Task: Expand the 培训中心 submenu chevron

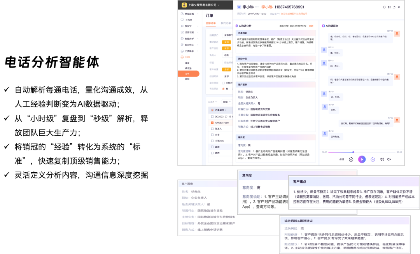Action: pyautogui.click(x=198, y=45)
